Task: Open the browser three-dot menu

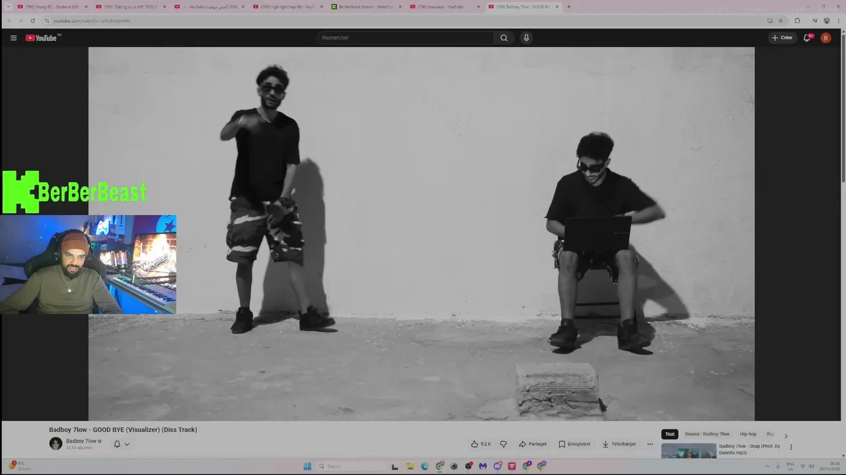Action: (839, 20)
